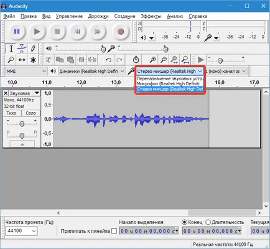Click the Undo arrow icon
270x249 pixels.
pyautogui.click(x=108, y=60)
